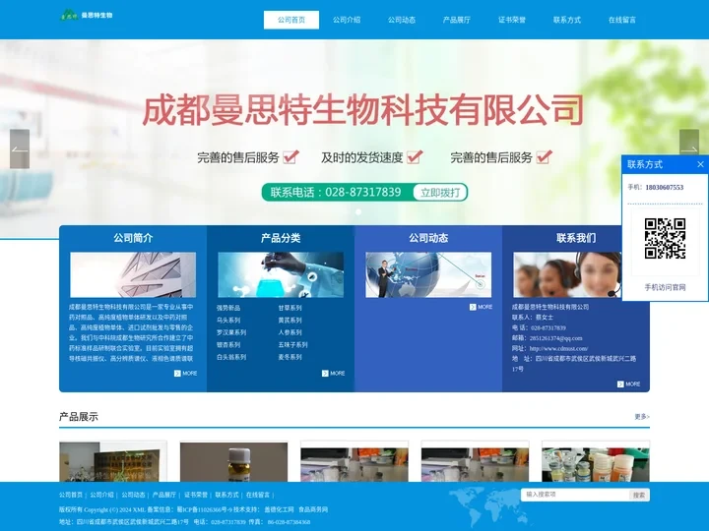Open the 甘草系列 product category
This screenshot has width=709, height=531.
coord(290,308)
